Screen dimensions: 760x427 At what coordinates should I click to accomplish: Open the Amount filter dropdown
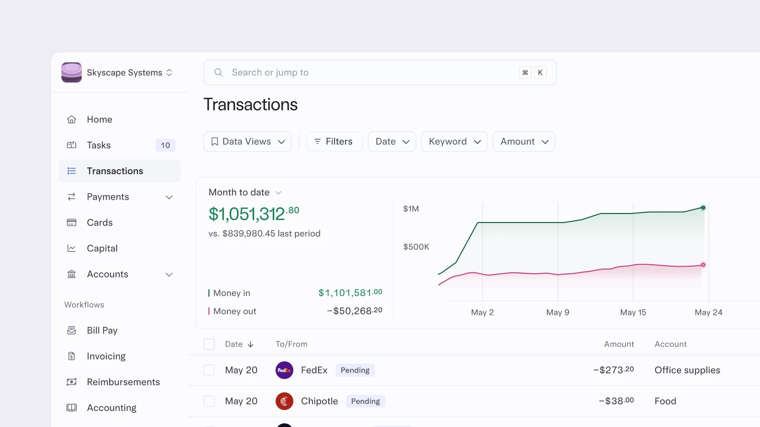pyautogui.click(x=524, y=141)
